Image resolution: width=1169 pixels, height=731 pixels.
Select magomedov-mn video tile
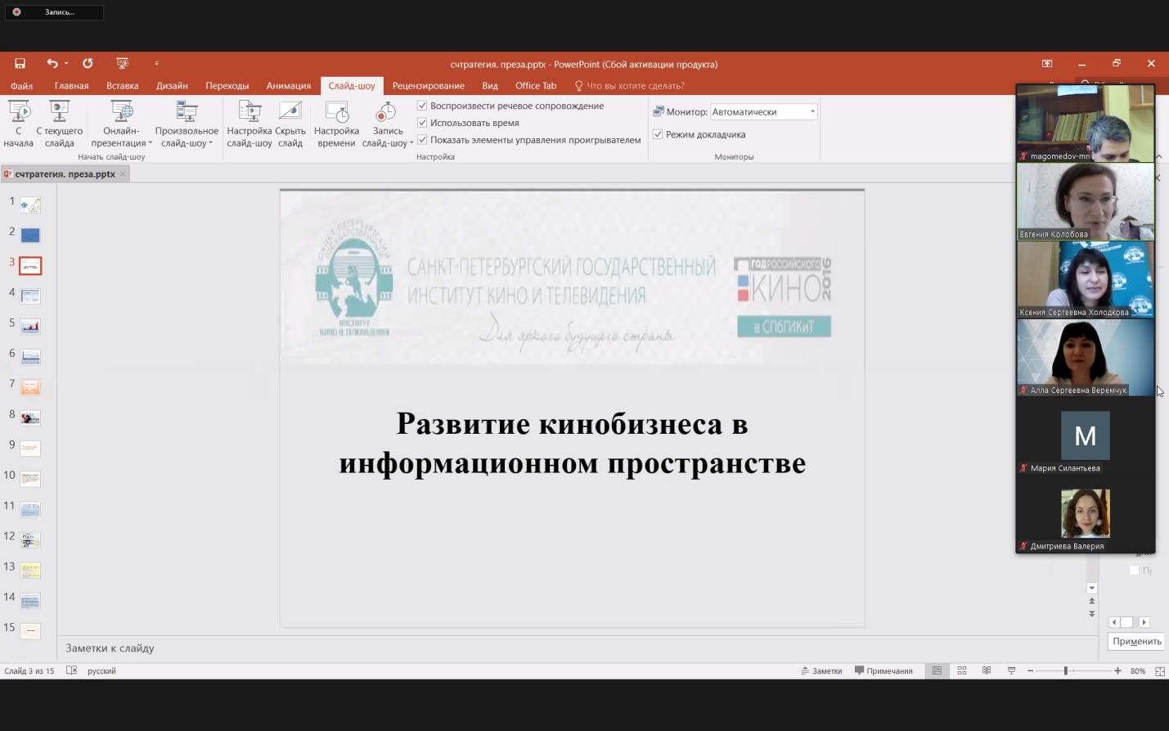click(1086, 124)
